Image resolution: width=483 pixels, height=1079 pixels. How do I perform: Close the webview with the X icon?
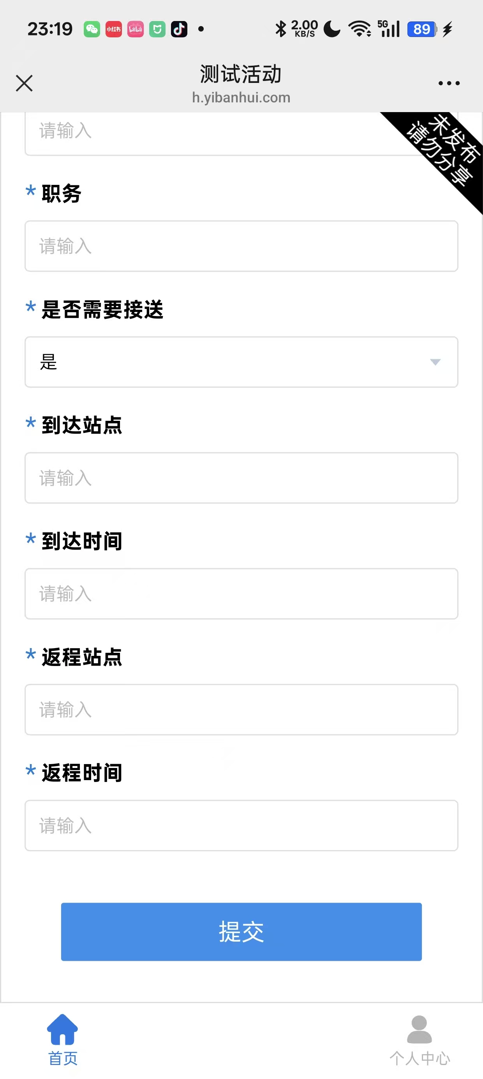pos(24,83)
